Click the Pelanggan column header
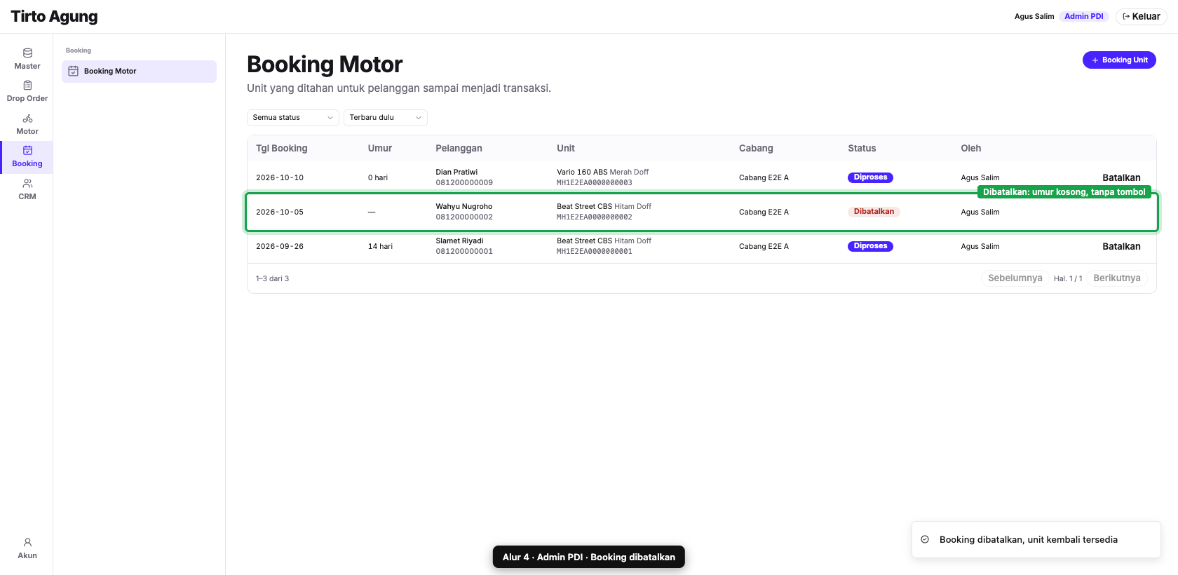The image size is (1178, 575). point(459,148)
